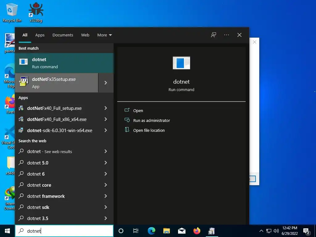Click the dotNetFx35setup.exe app icon
The height and width of the screenshot is (237, 316).
[x=23, y=81]
